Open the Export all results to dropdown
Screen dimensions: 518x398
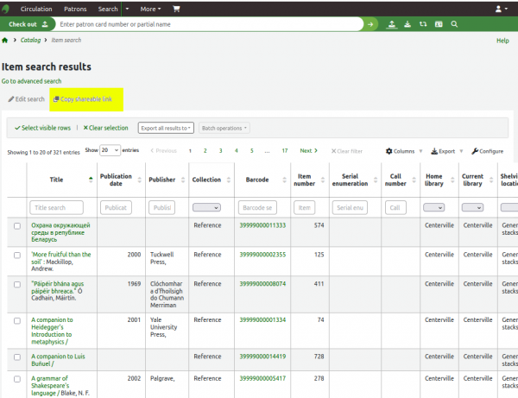click(x=167, y=128)
